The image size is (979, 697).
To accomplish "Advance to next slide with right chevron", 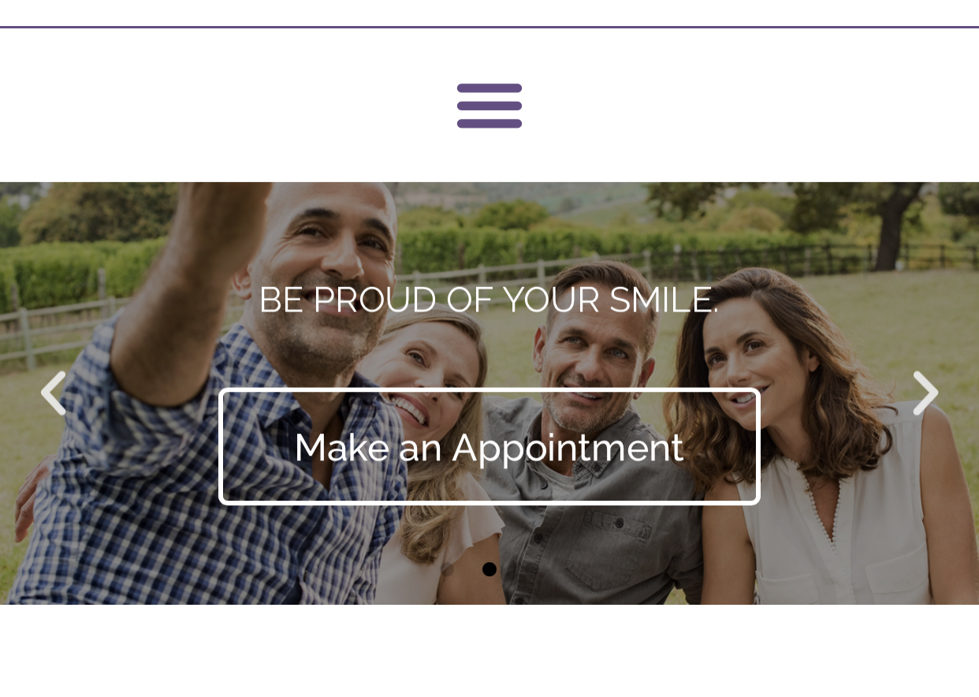I will (925, 393).
